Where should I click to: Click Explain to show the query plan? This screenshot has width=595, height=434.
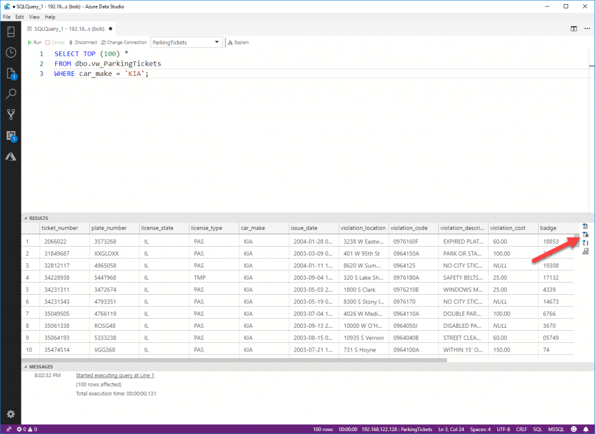pyautogui.click(x=238, y=42)
